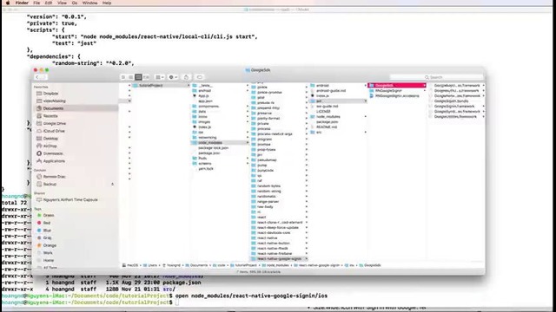Open Downloads in Finder sidebar
Viewport: 556px width, 312px height.
[x=50, y=153]
